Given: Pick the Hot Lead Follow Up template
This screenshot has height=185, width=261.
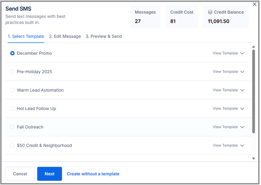Looking at the screenshot, I should [12, 109].
